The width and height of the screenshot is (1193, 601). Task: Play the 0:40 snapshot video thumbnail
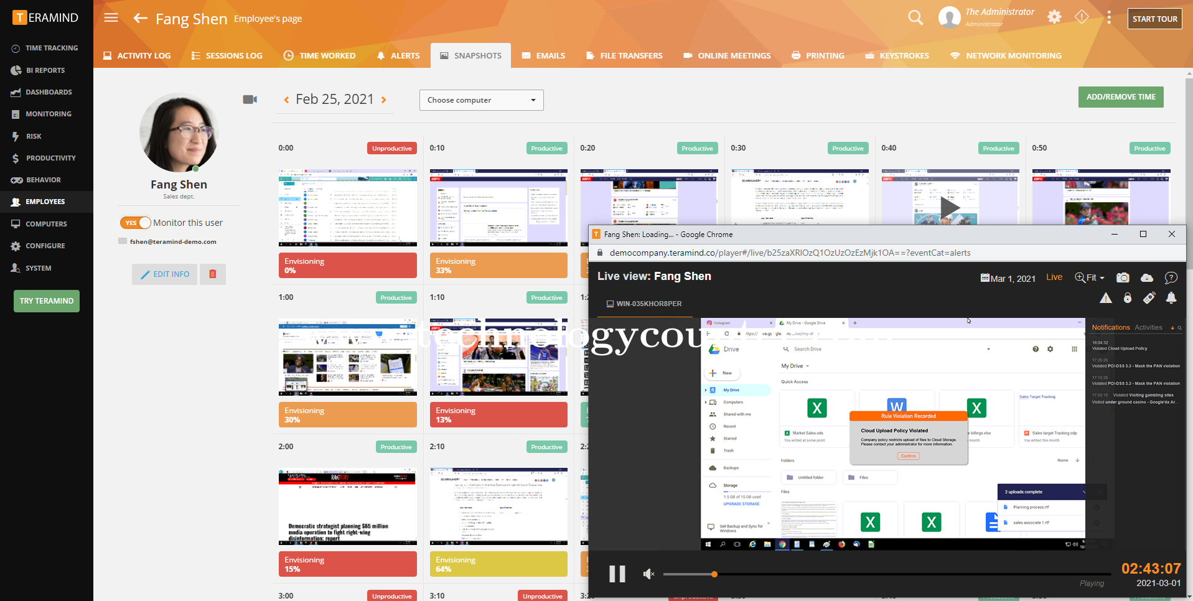coord(950,208)
